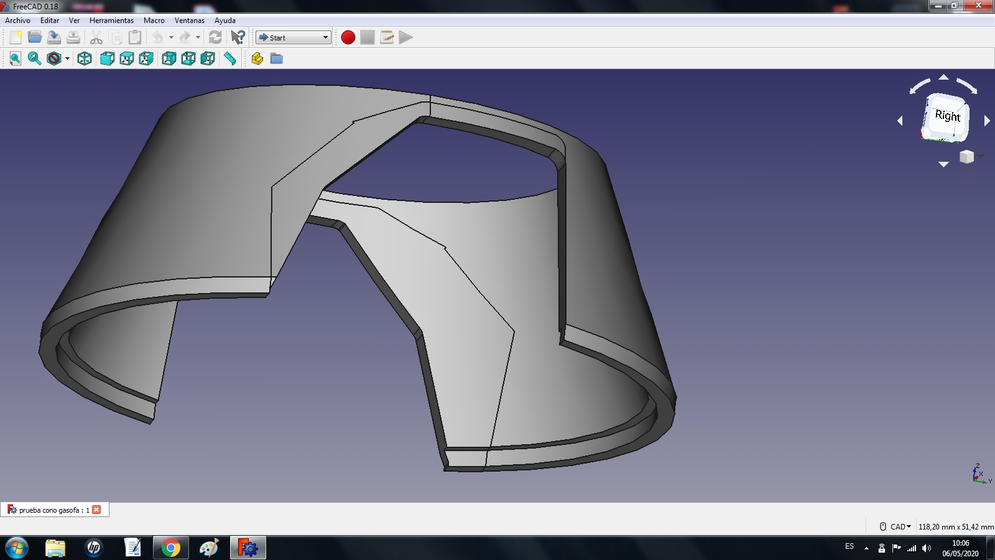Click the Right face of navigation cube
Screen dimensions: 995x560
click(946, 116)
